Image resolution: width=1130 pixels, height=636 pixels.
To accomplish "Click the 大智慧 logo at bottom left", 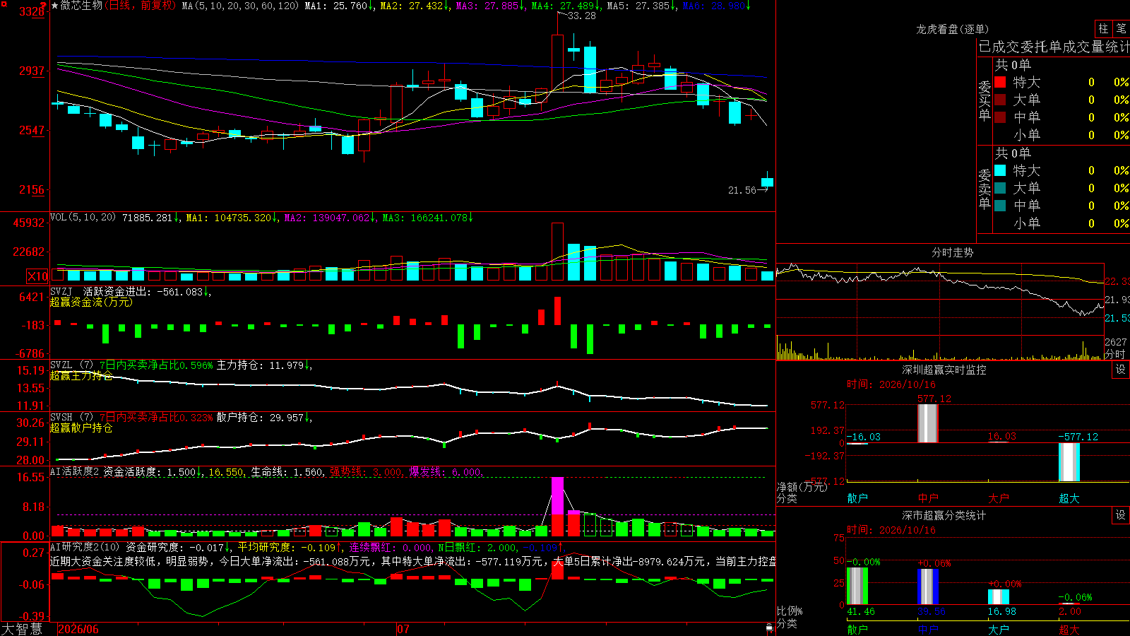I will tap(21, 628).
